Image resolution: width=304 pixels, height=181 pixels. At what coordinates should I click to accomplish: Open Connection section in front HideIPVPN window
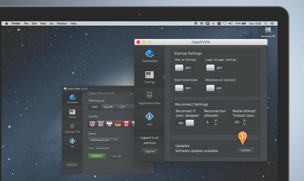149,56
